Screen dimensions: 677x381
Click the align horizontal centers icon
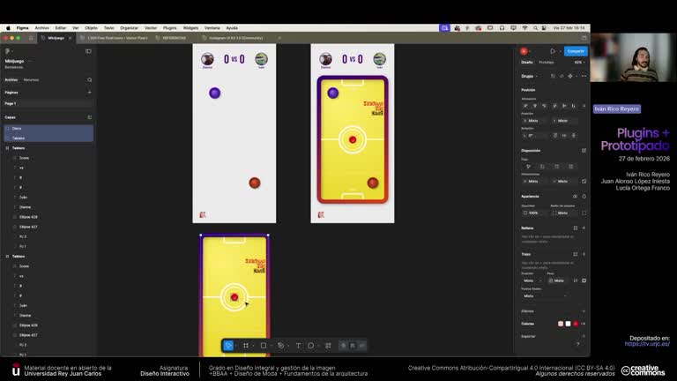(x=535, y=106)
